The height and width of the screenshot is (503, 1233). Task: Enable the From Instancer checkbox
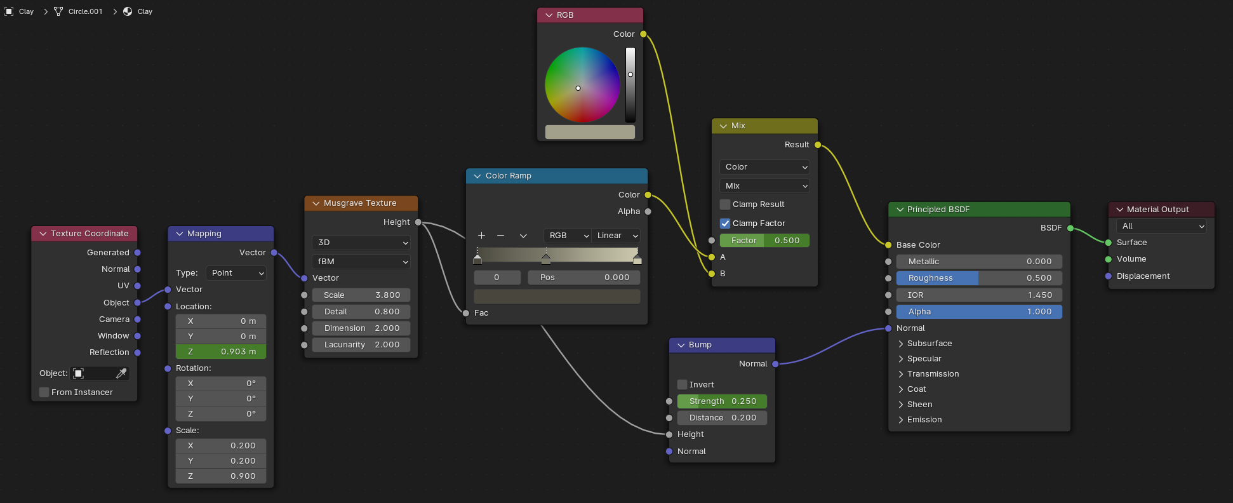[x=44, y=392]
